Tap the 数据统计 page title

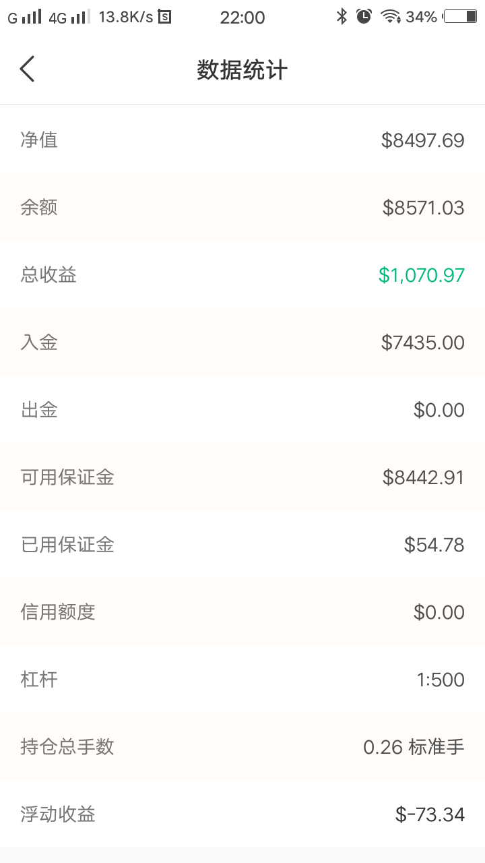243,70
